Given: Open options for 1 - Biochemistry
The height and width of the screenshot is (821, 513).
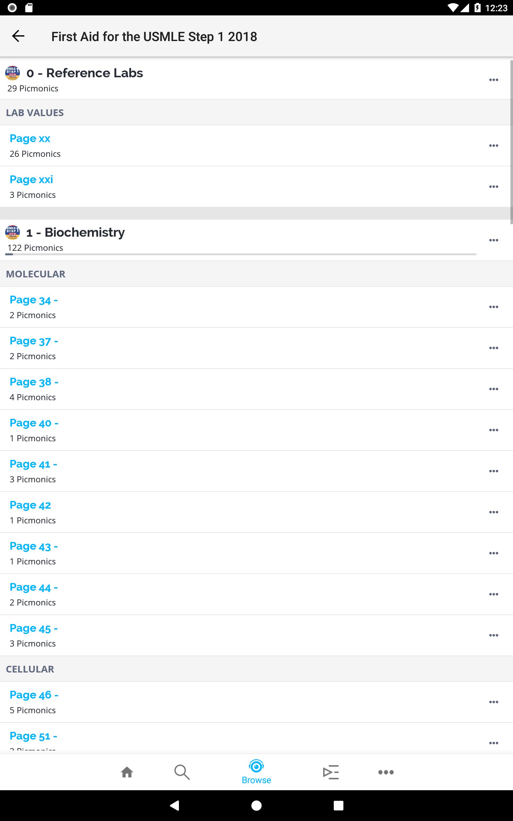Looking at the screenshot, I should pos(493,240).
